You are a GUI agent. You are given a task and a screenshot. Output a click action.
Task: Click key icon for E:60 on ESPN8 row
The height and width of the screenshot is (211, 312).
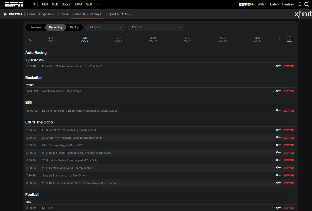click(x=278, y=130)
